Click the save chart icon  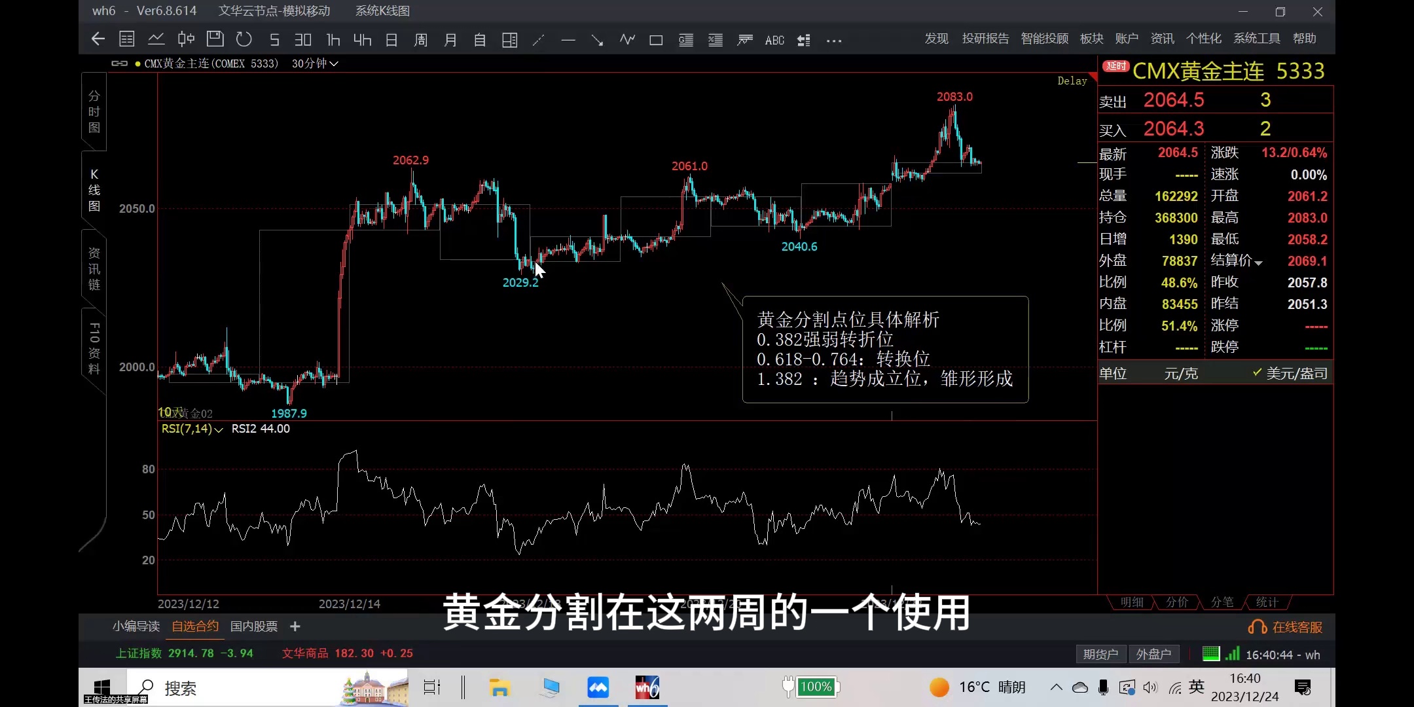click(215, 39)
